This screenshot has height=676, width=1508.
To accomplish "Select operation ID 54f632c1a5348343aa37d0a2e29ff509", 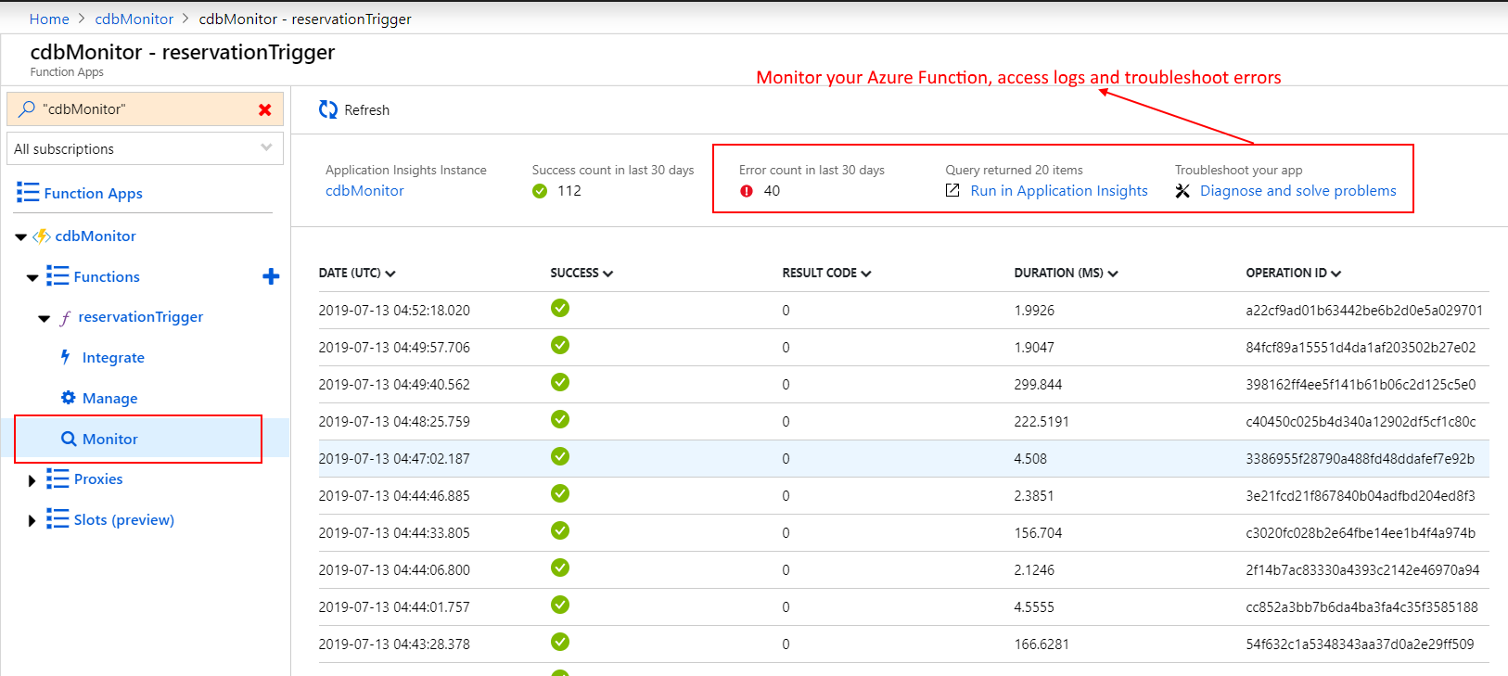I will click(1360, 644).
